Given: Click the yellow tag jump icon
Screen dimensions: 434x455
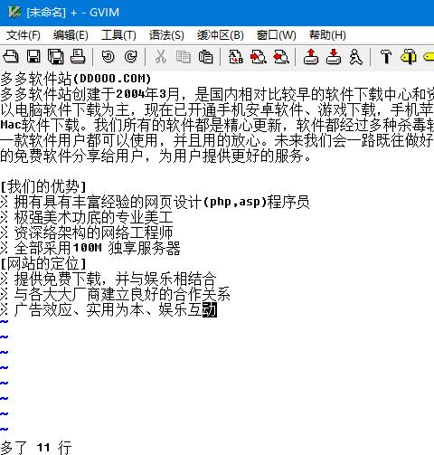Looking at the screenshot, I should [429, 56].
